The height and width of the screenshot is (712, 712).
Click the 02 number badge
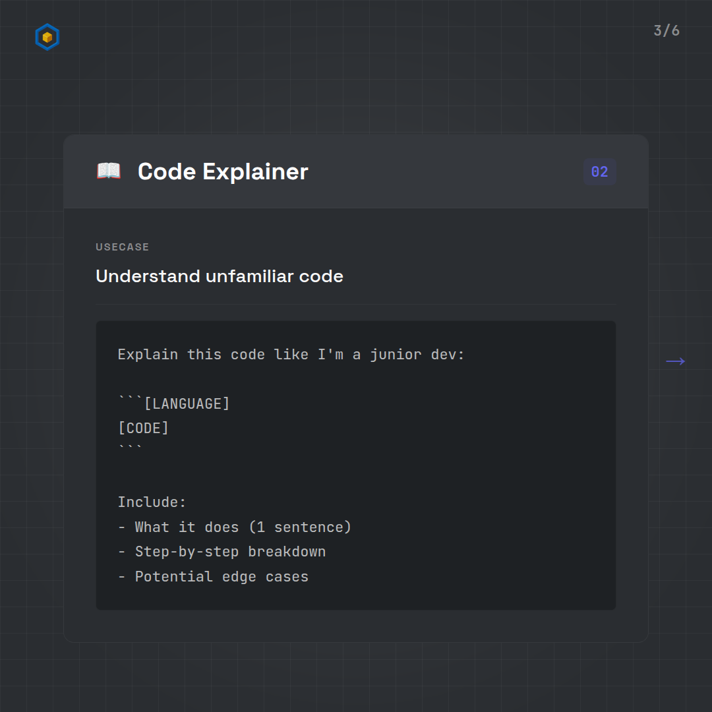(x=599, y=172)
